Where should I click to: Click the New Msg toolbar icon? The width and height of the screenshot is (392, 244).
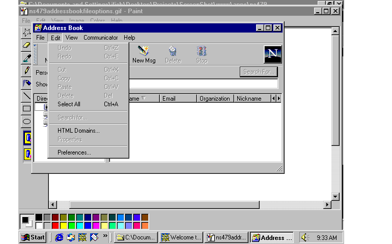(144, 54)
